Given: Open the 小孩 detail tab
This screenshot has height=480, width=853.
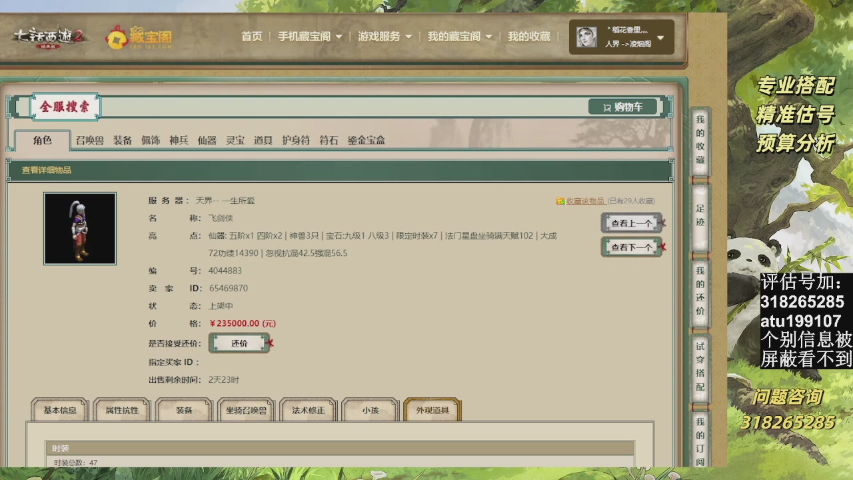Looking at the screenshot, I should coord(371,410).
